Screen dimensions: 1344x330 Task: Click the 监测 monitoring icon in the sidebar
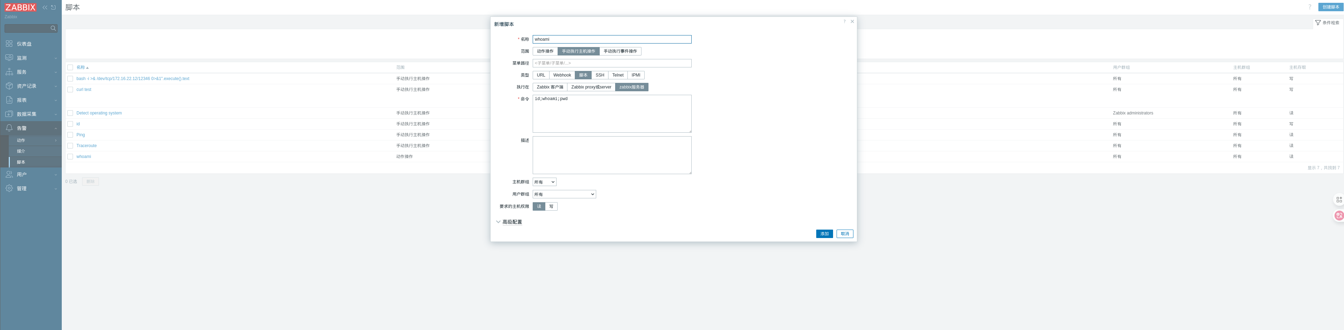click(x=9, y=58)
